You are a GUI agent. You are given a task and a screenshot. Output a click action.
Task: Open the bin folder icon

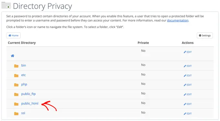16,66
